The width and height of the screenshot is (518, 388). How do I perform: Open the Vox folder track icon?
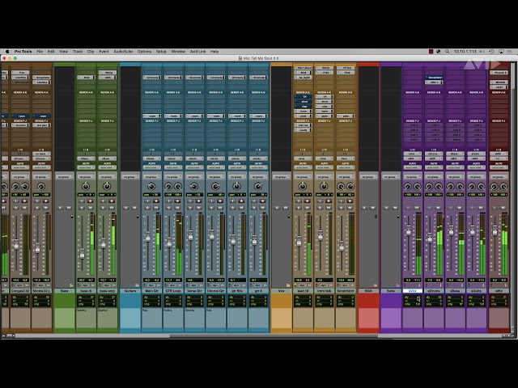coord(288,285)
